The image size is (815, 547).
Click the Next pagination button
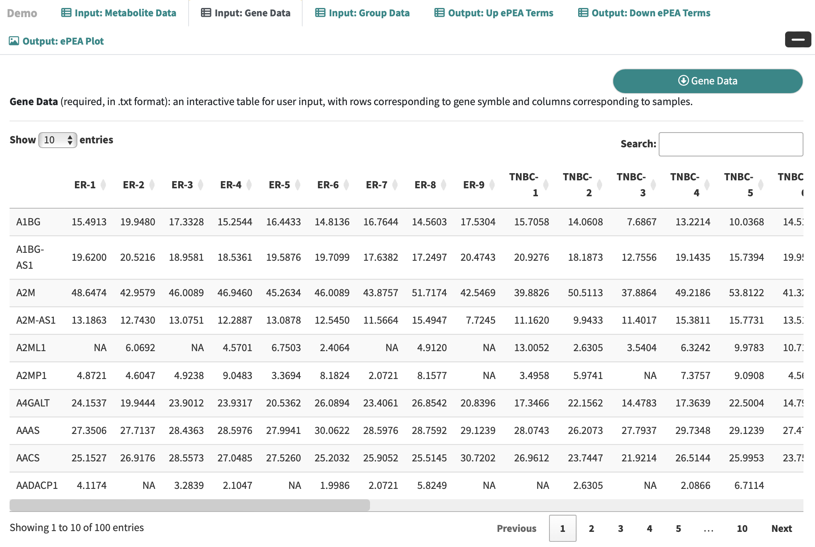point(781,528)
